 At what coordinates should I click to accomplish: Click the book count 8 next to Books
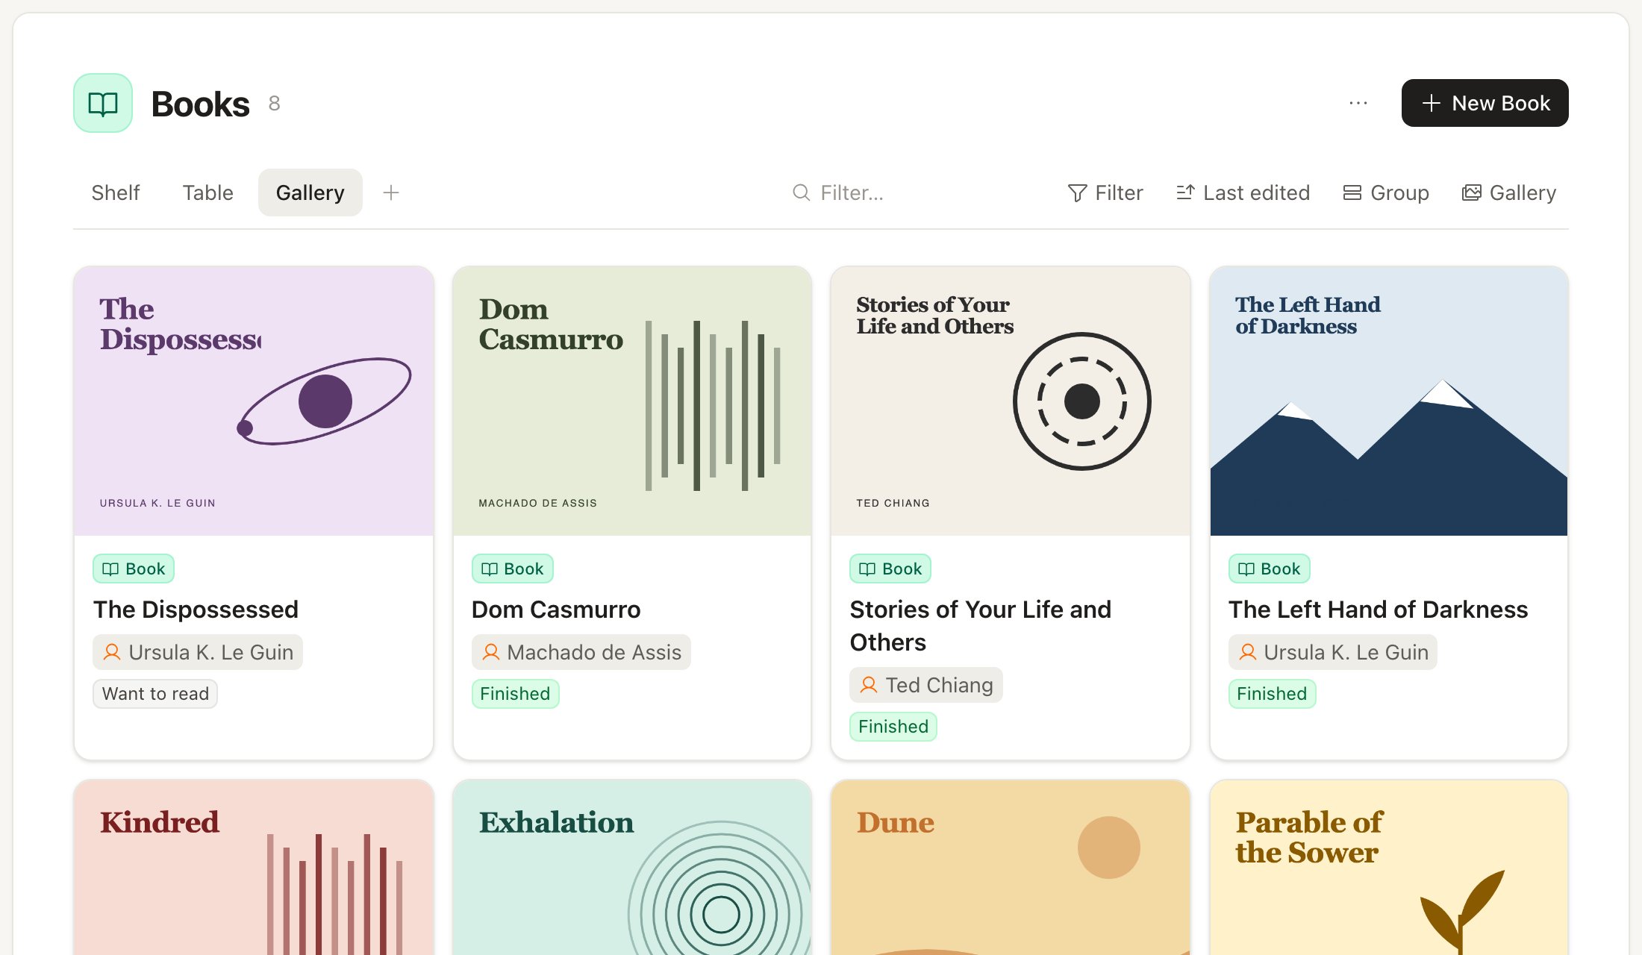(275, 104)
